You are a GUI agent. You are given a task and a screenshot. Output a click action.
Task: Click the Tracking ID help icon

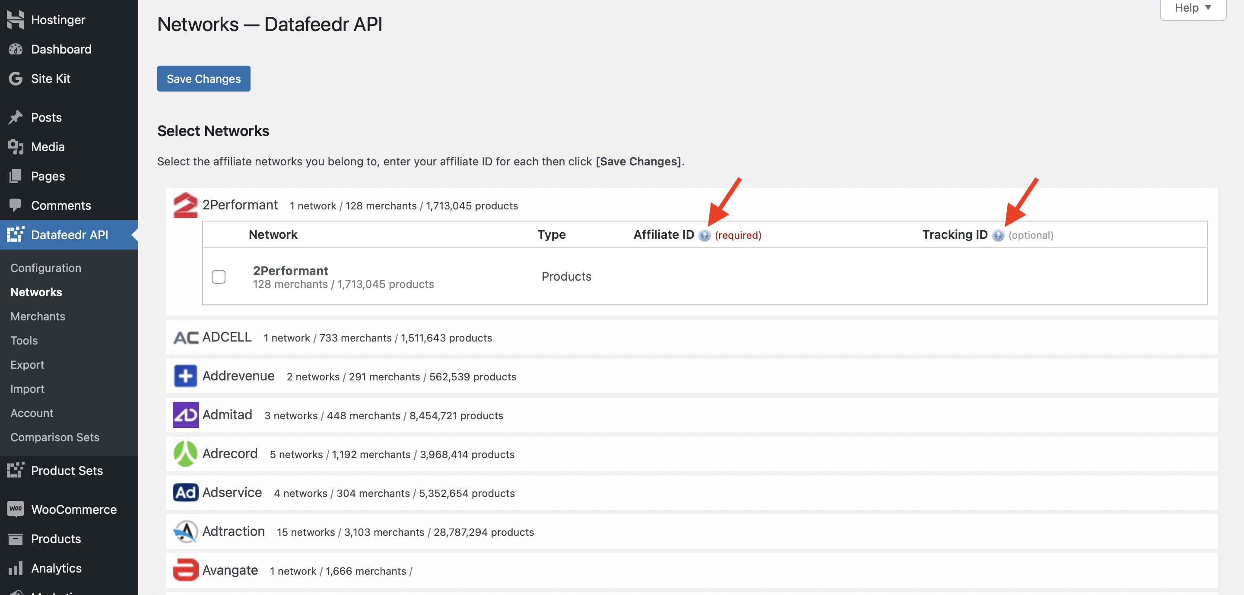(x=998, y=235)
